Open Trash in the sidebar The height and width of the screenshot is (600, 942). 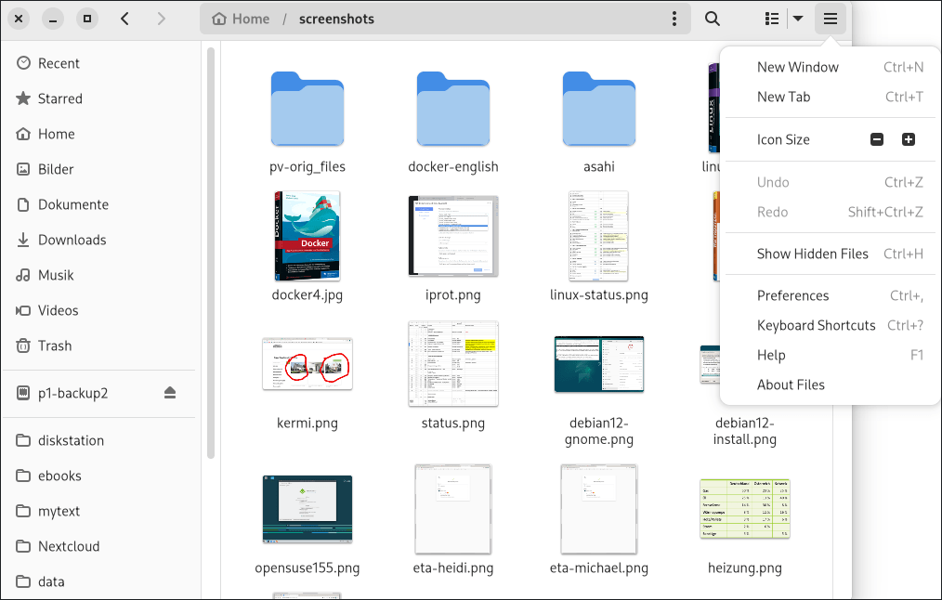point(101,346)
